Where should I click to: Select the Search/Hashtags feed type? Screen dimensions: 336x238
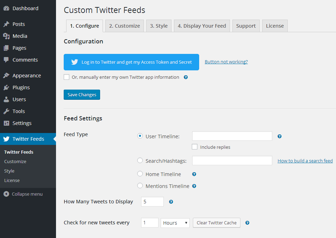pos(140,161)
